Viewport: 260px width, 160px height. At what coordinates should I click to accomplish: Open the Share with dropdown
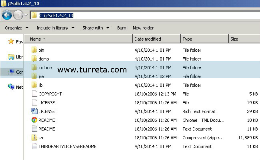[96, 28]
